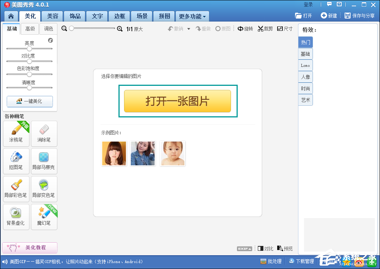Click 保存与分享 save and share
The image size is (380, 269).
tap(360, 16)
